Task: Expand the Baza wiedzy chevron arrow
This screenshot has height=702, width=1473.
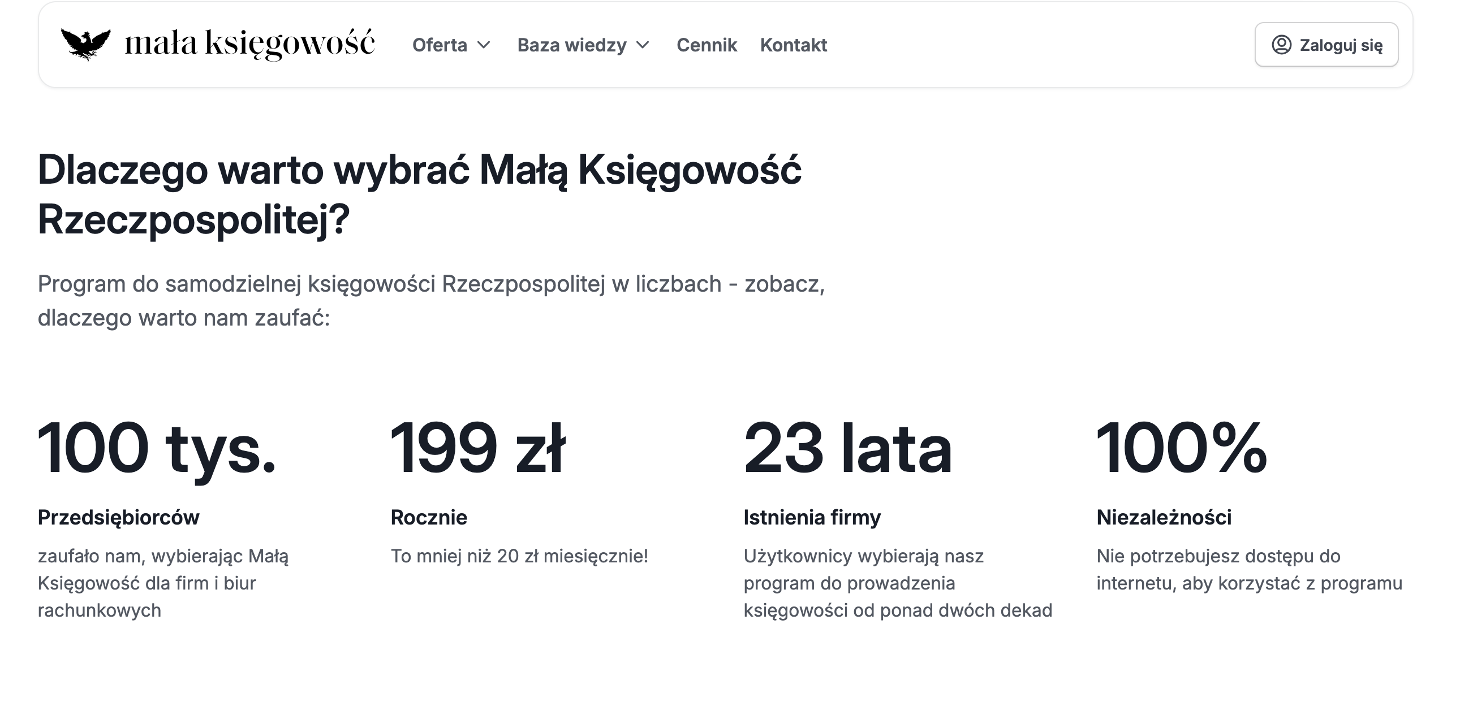Action: tap(643, 45)
